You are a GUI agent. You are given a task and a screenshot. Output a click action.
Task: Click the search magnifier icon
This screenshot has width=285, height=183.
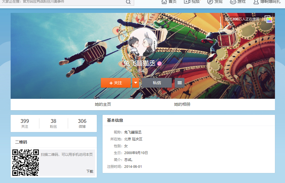point(128,2)
